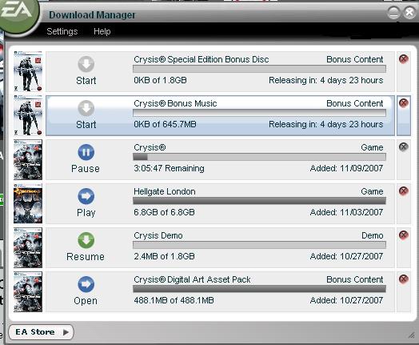Click the Crysis Bonus Music progress bar
419x345 pixels.
click(259, 113)
